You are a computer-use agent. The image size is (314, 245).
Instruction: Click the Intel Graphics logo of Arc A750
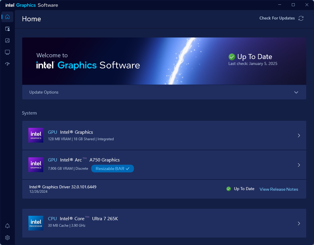36,165
